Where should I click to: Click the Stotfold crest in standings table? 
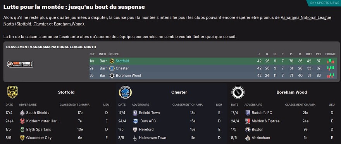click(x=112, y=61)
